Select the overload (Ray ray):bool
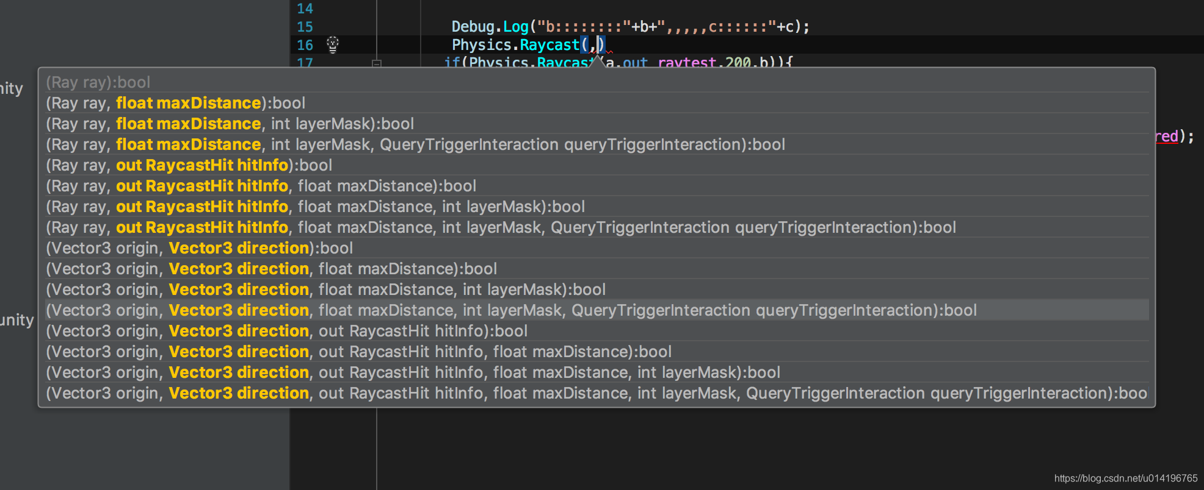Image resolution: width=1204 pixels, height=490 pixels. pos(597,82)
